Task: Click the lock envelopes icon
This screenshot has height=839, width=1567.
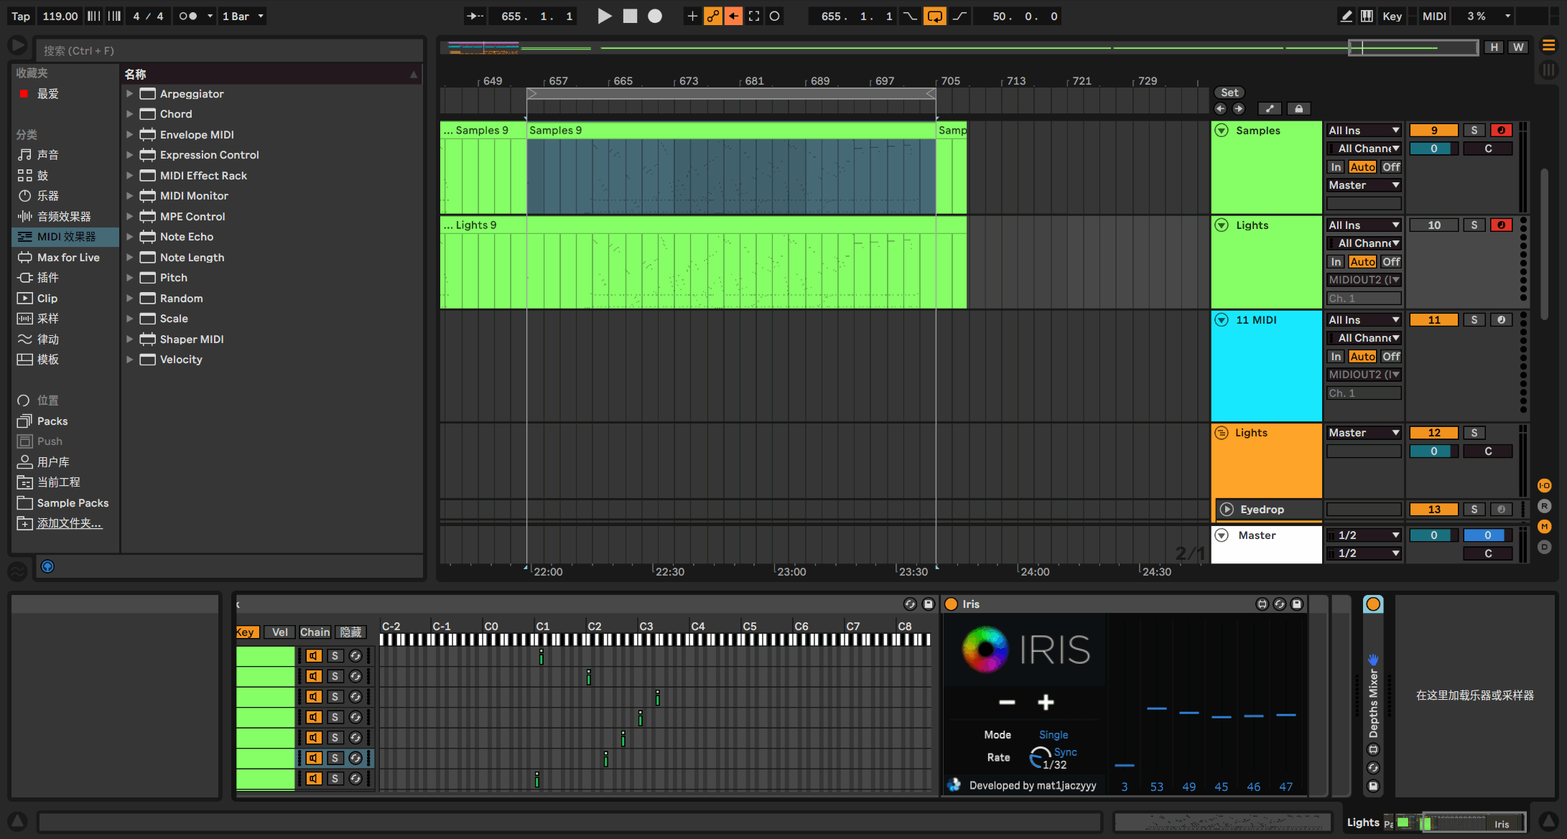Action: tap(1298, 109)
